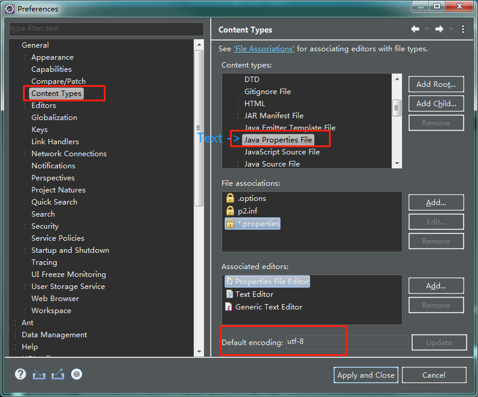This screenshot has width=478, height=397.
Task: Expand the Ant tree node
Action: click(x=16, y=323)
